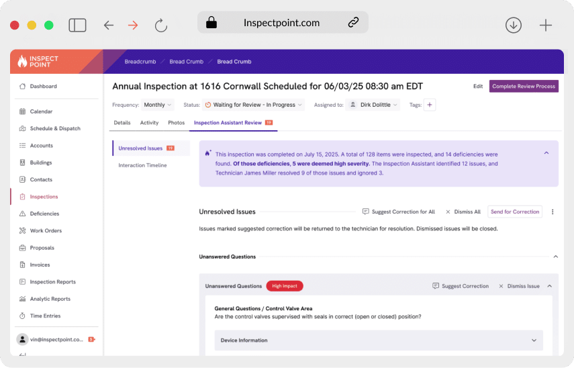Open the Status Waiting for Review dropdown
Image resolution: width=574 pixels, height=368 pixels.
(x=254, y=105)
